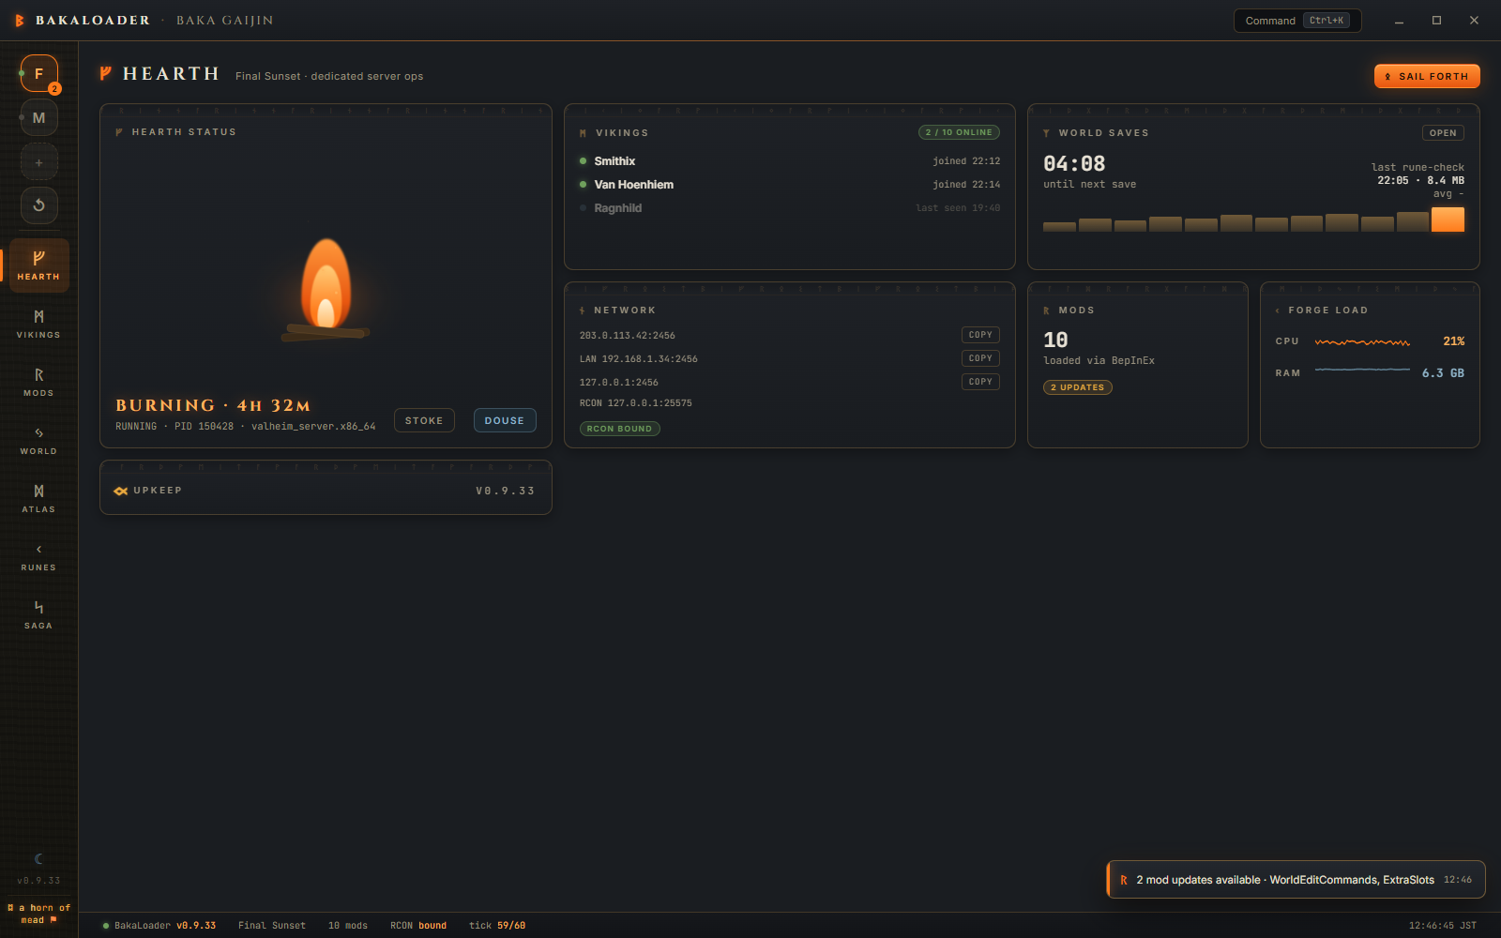Click the Upkeep fish icon

(x=120, y=491)
